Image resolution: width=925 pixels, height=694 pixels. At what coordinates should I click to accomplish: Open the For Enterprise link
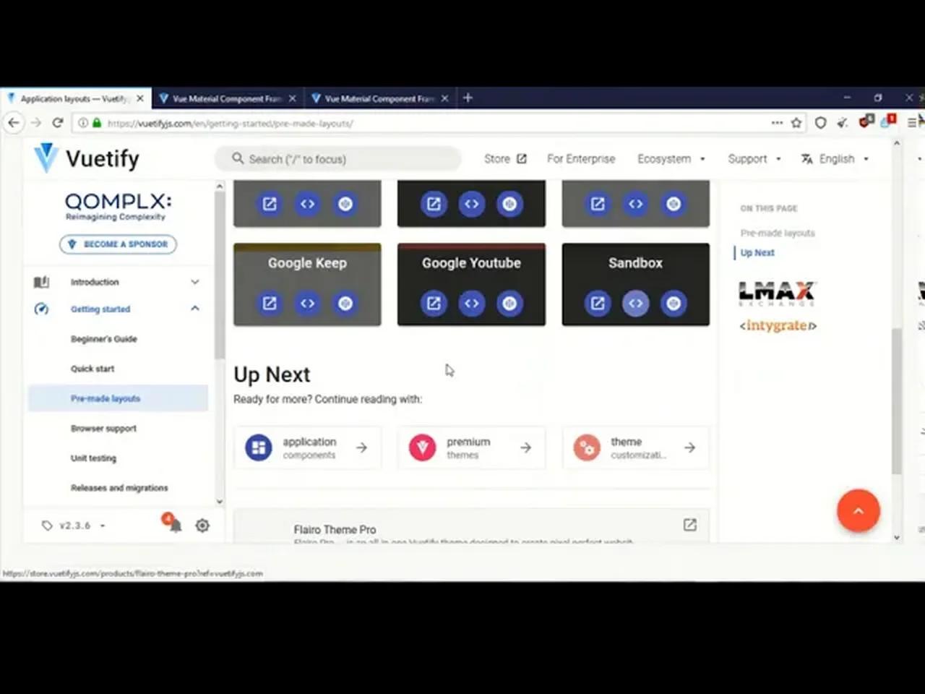click(581, 159)
